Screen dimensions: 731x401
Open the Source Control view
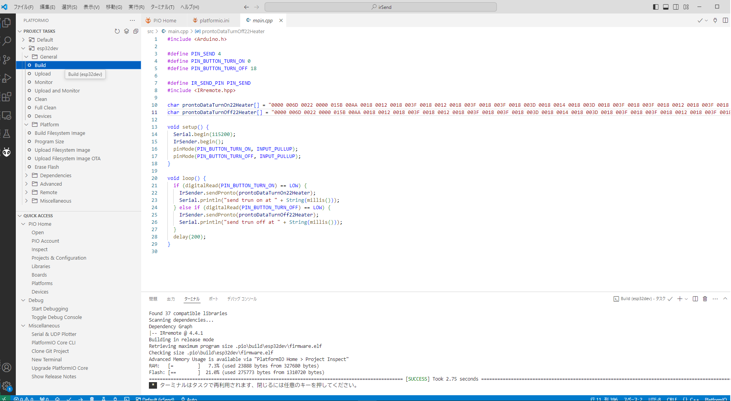[7, 59]
